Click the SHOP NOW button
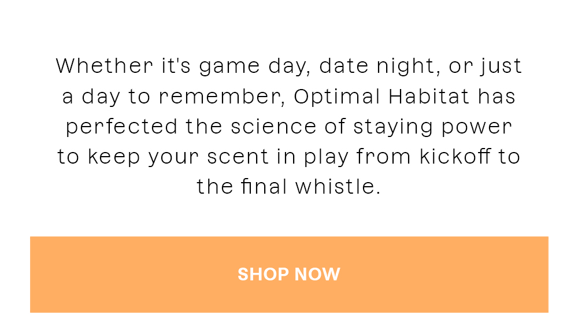Viewport: 578px width, 322px height. click(289, 275)
